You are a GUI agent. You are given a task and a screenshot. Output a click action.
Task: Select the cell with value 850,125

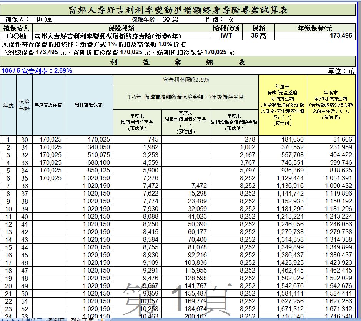89,170
